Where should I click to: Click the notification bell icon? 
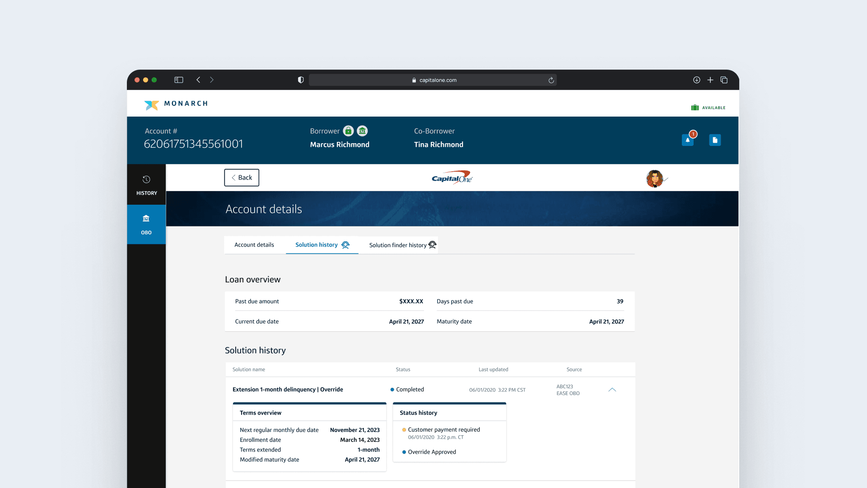tap(687, 140)
